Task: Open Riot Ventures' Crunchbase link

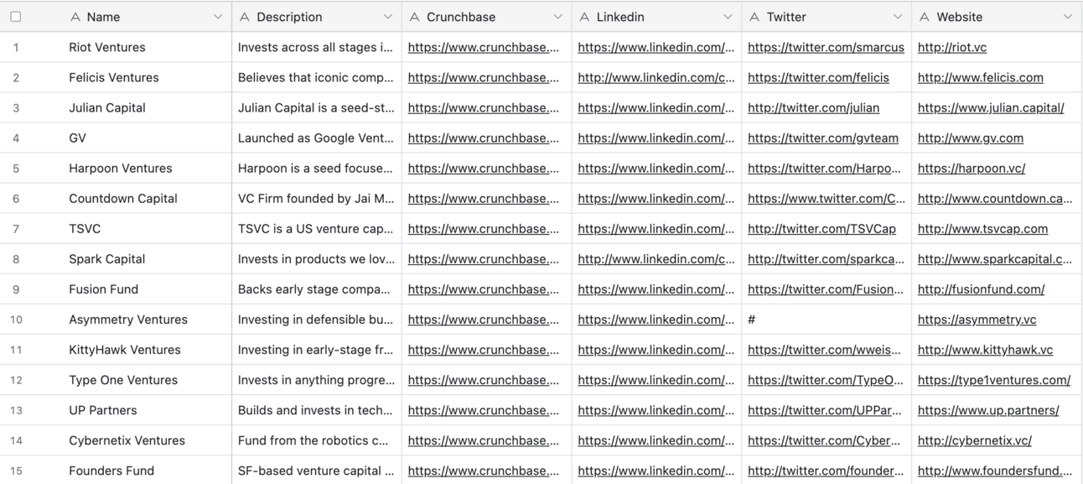Action: [x=484, y=48]
